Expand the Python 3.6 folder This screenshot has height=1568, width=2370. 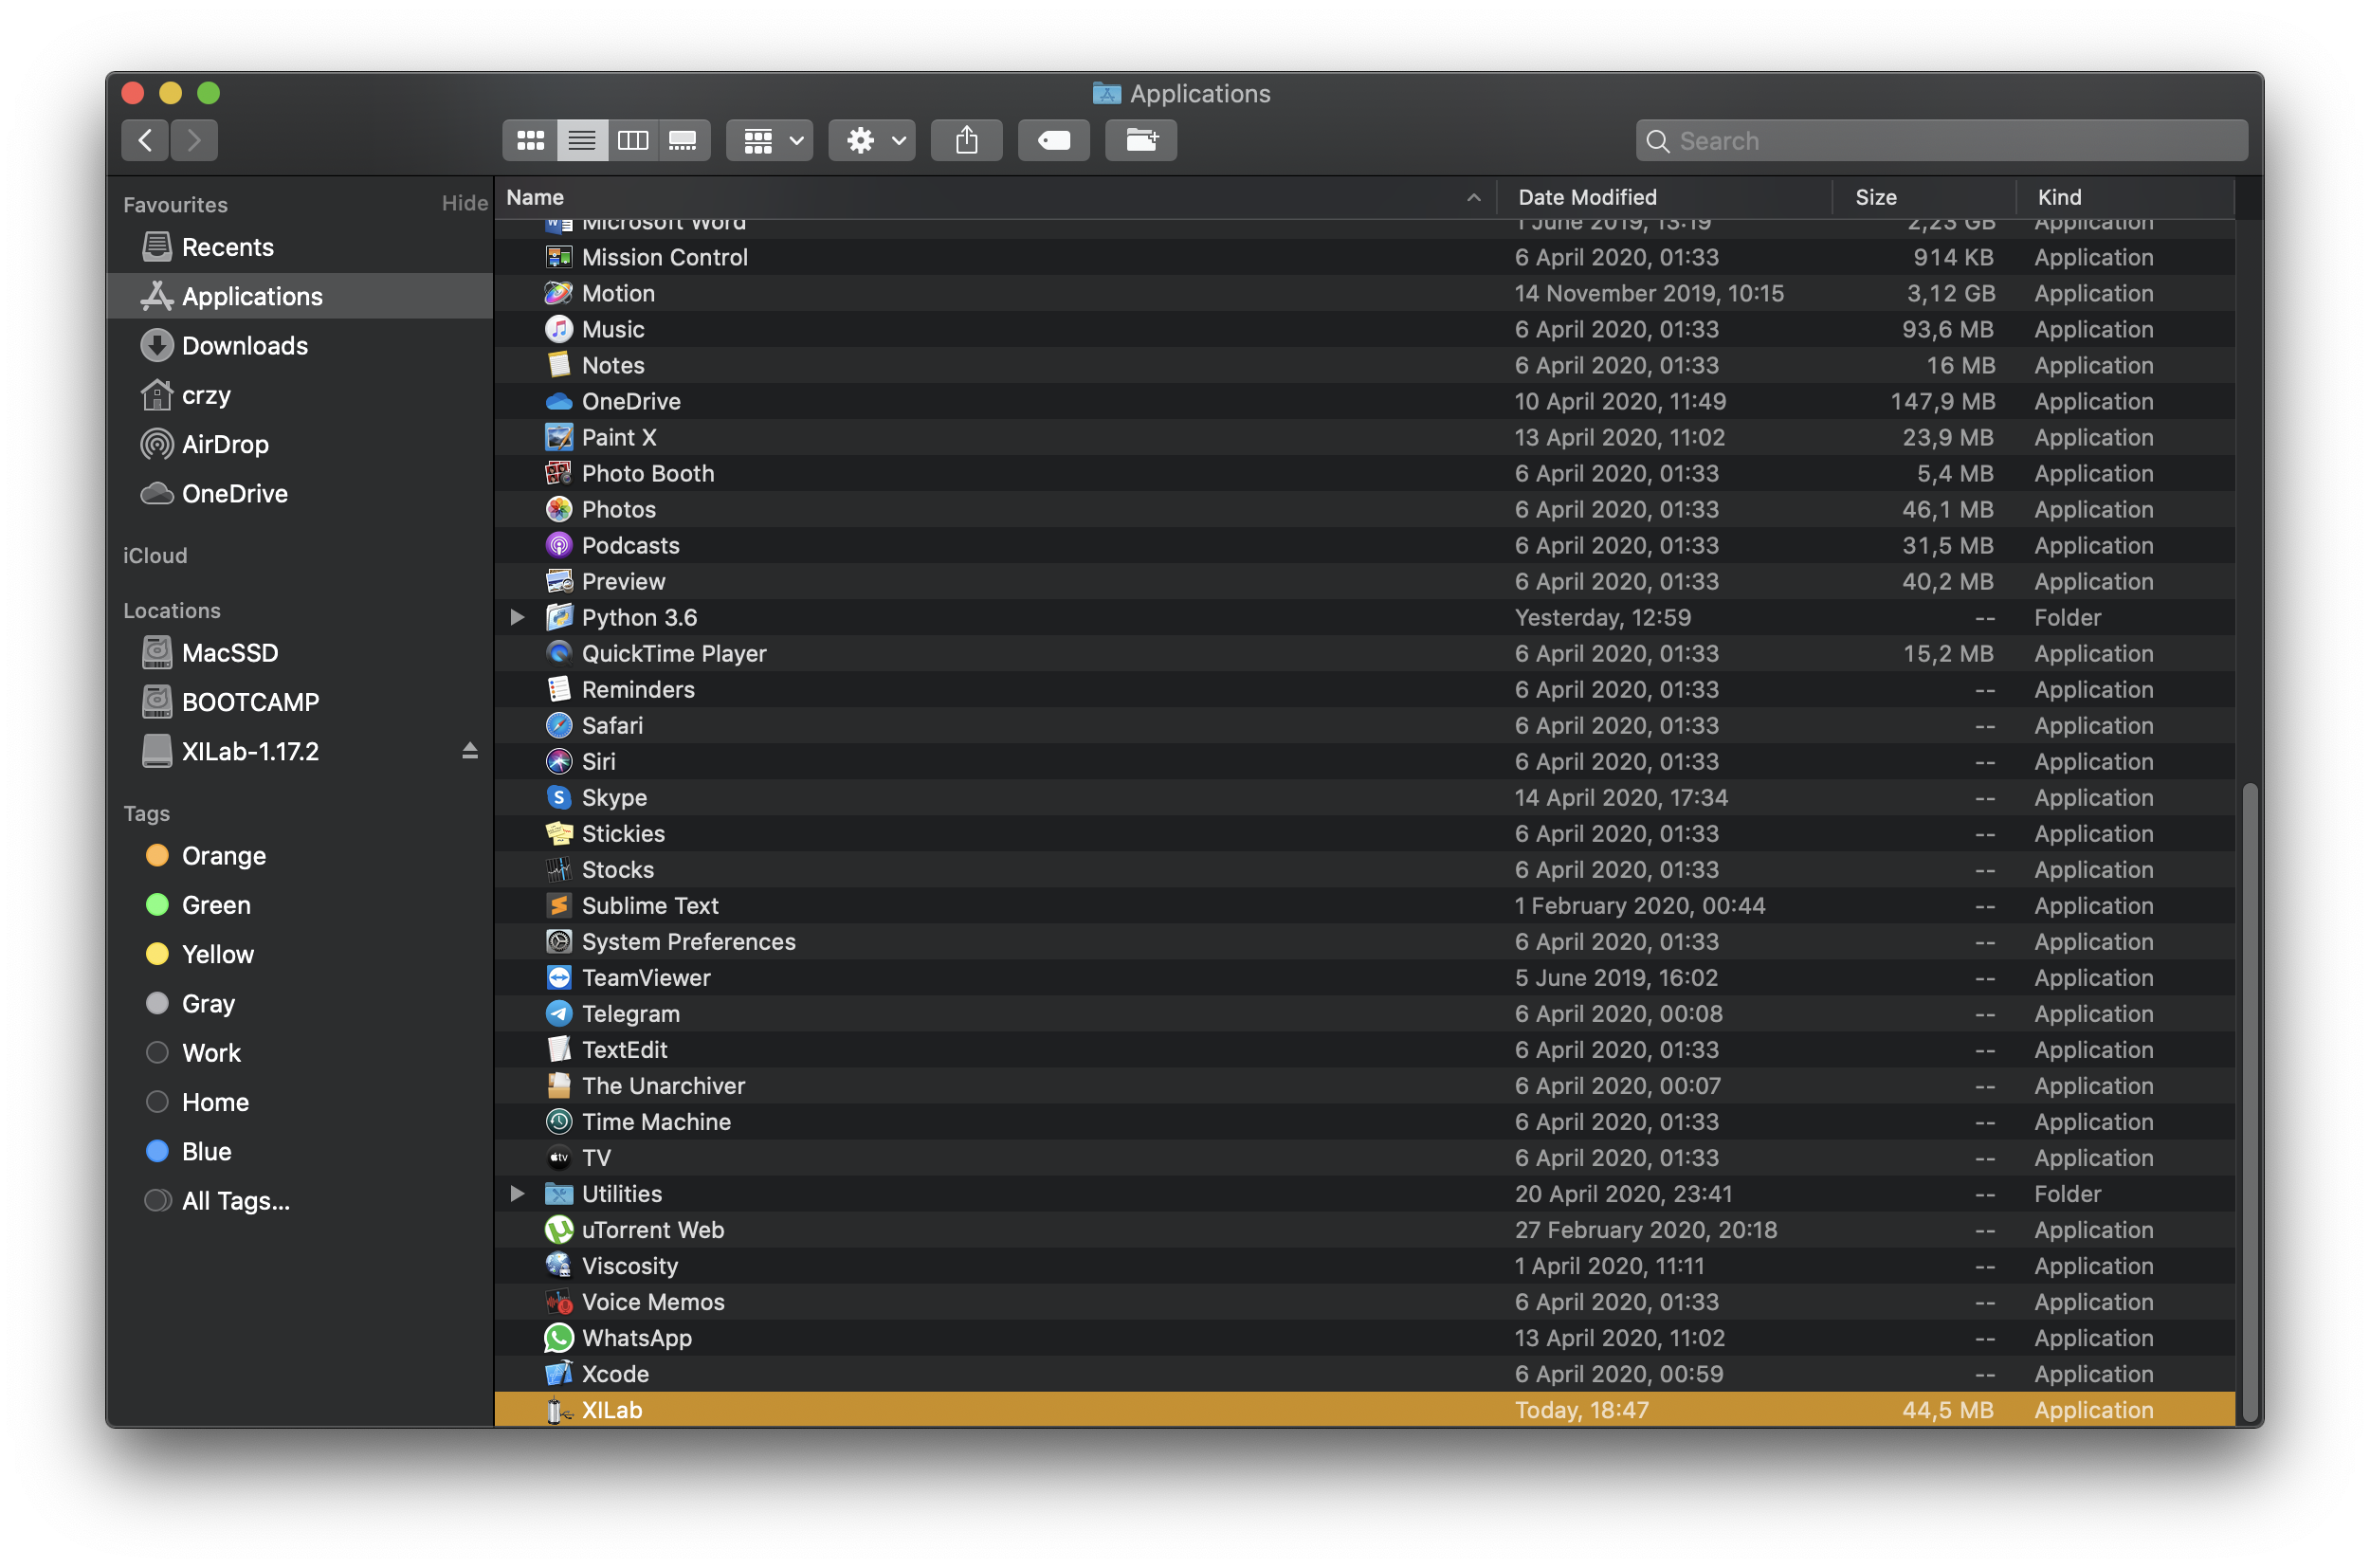[517, 617]
